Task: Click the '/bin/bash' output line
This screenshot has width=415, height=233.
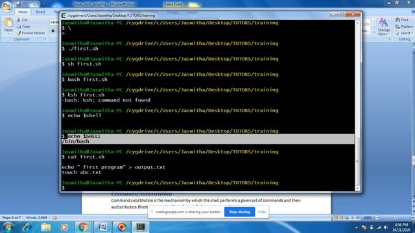Action: (x=75, y=142)
